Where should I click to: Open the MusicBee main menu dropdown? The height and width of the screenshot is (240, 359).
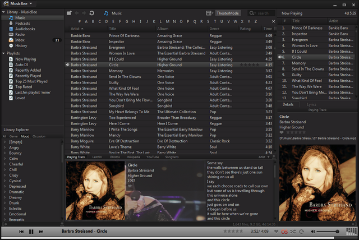(x=18, y=4)
